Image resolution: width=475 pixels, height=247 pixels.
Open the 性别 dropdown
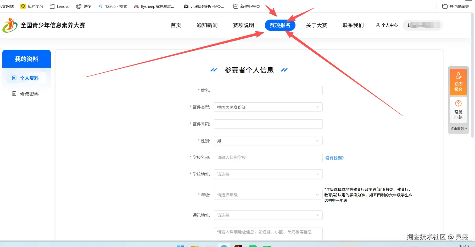tap(268, 141)
